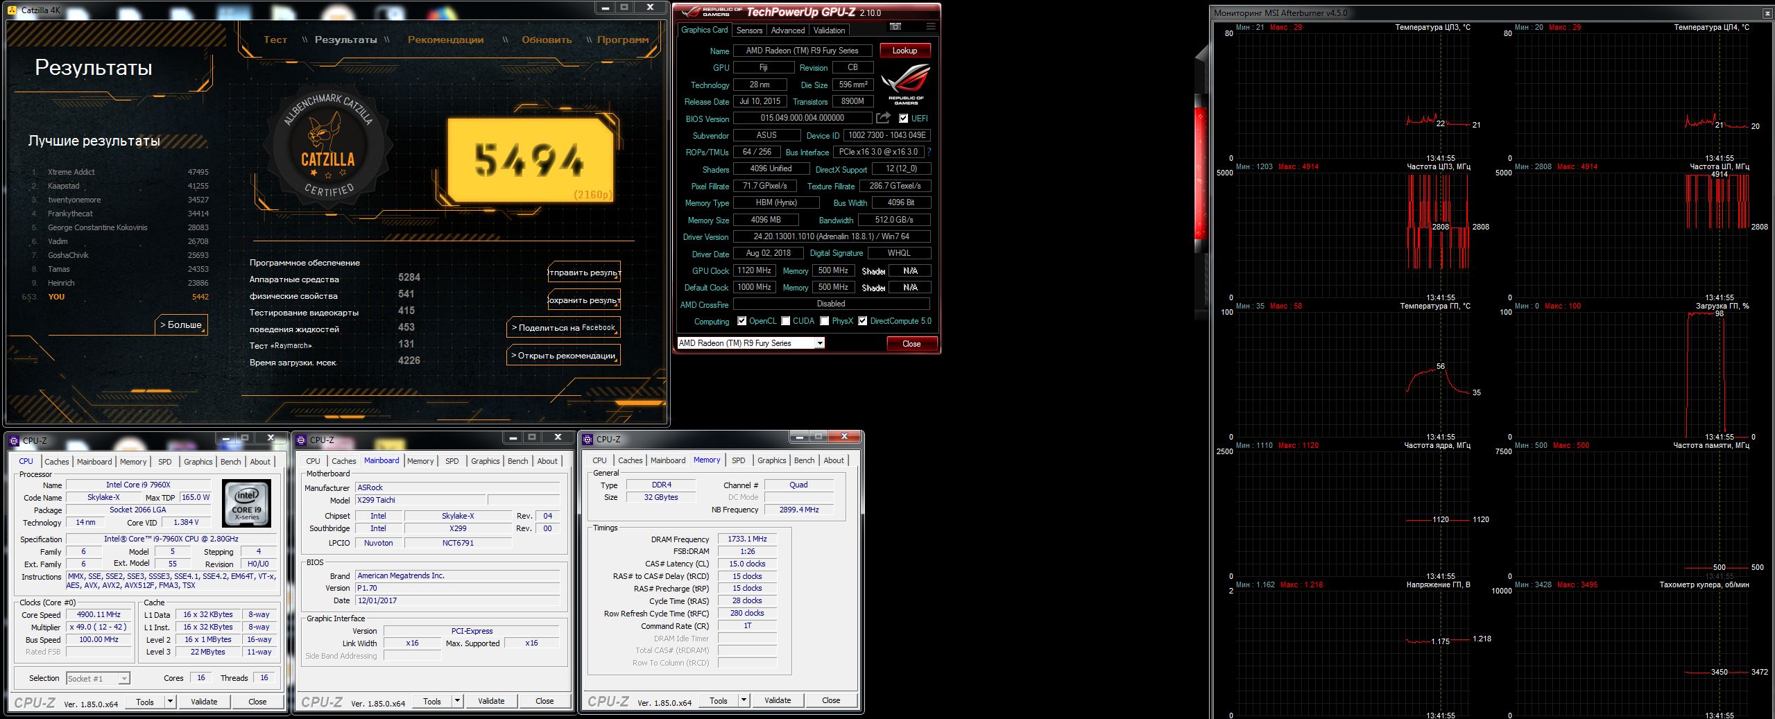Open Bench tab in CPU-Z memory window

(804, 460)
